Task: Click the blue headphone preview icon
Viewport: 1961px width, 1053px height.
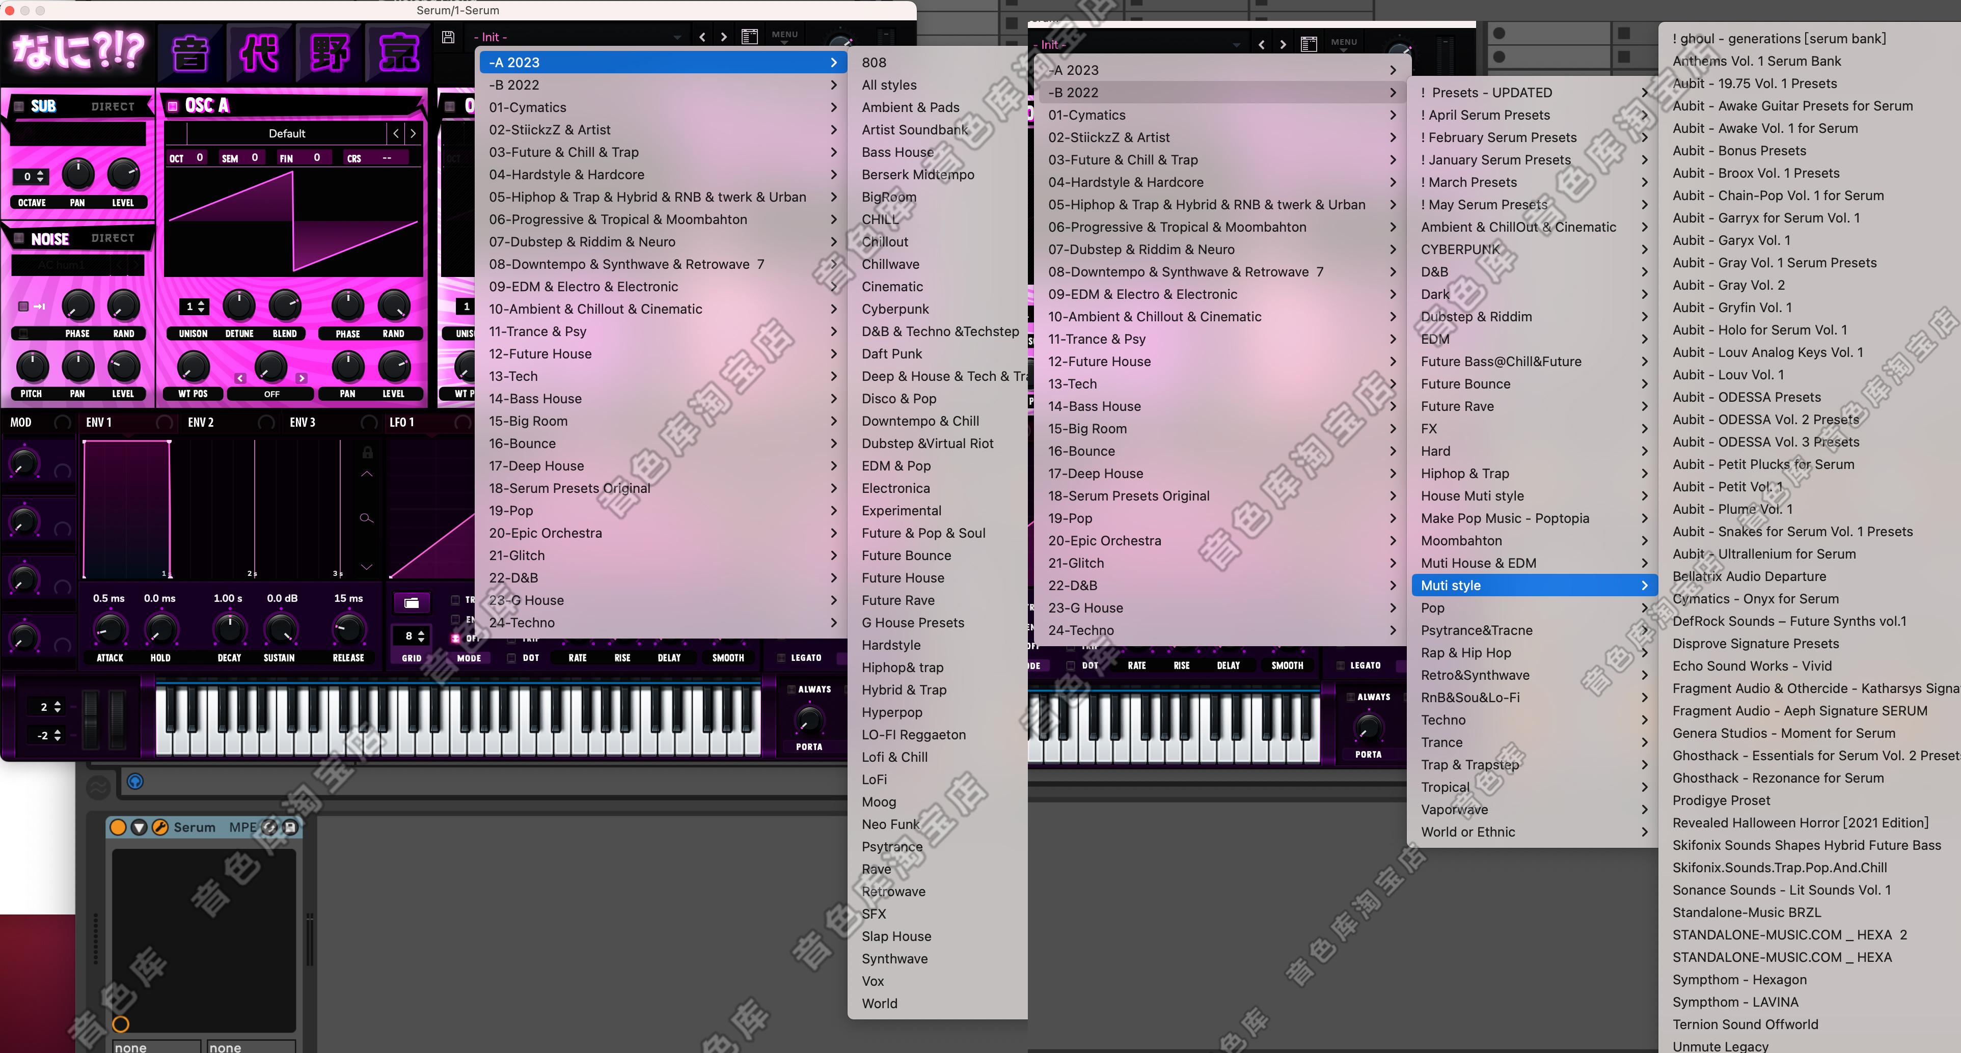Action: pyautogui.click(x=135, y=782)
